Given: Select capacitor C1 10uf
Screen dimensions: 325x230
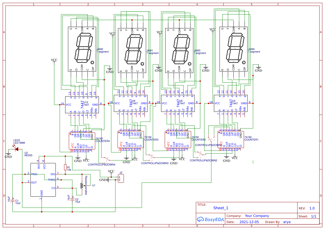Looking at the screenshot, I should tap(13, 200).
